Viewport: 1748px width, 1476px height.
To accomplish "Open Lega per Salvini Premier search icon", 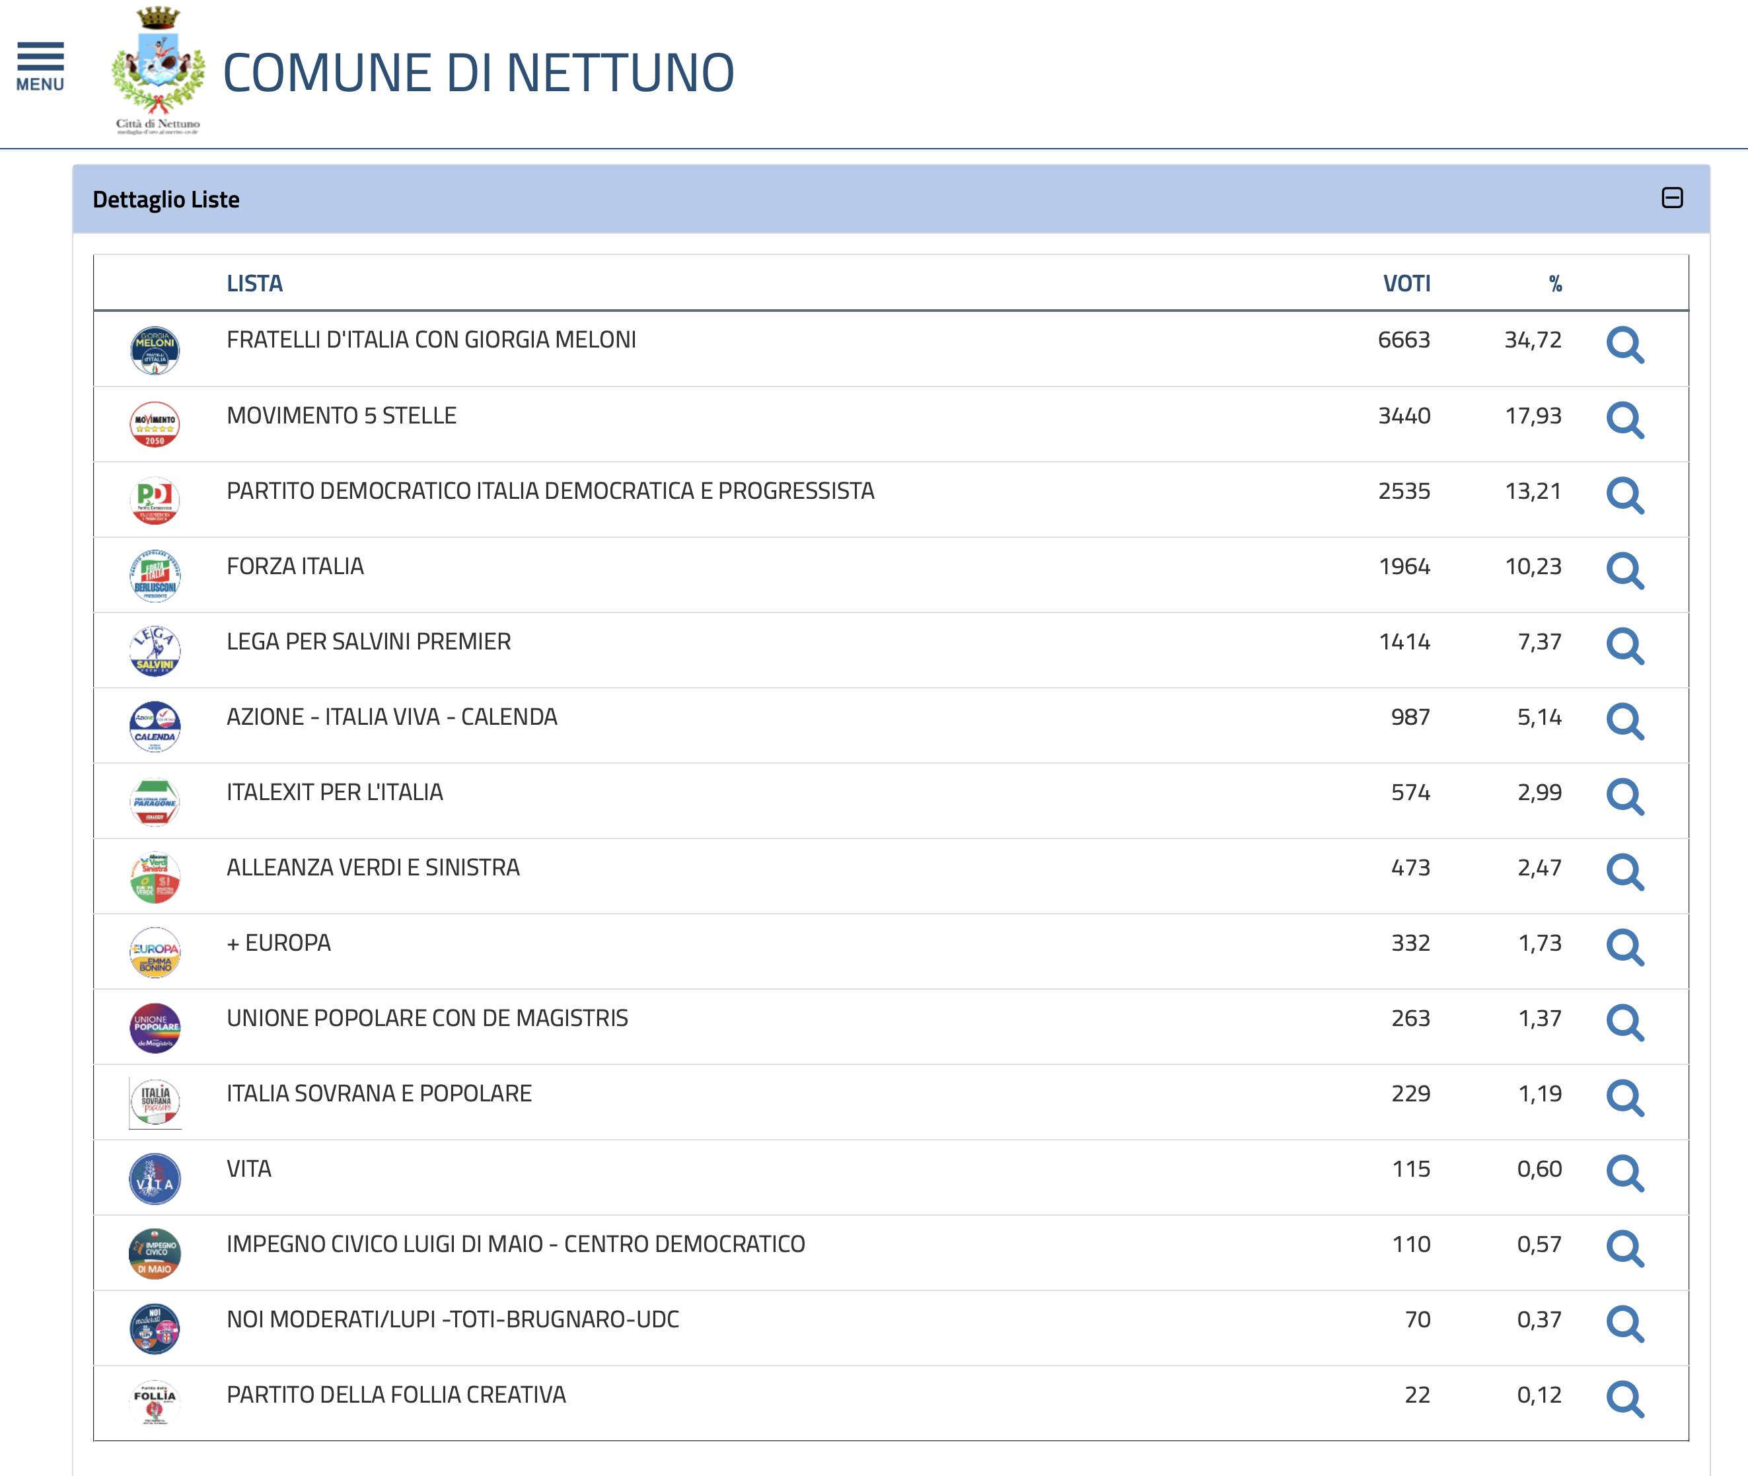I will tap(1624, 646).
